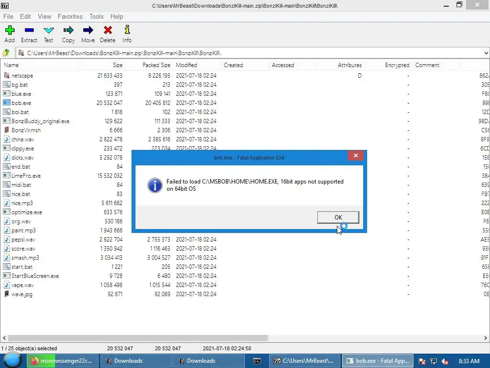The image size is (490, 368).
Task: Select the Move toolbar icon
Action: (88, 30)
